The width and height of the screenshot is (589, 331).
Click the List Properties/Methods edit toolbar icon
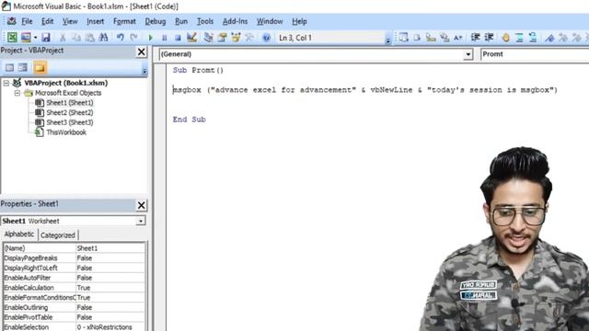tap(403, 37)
